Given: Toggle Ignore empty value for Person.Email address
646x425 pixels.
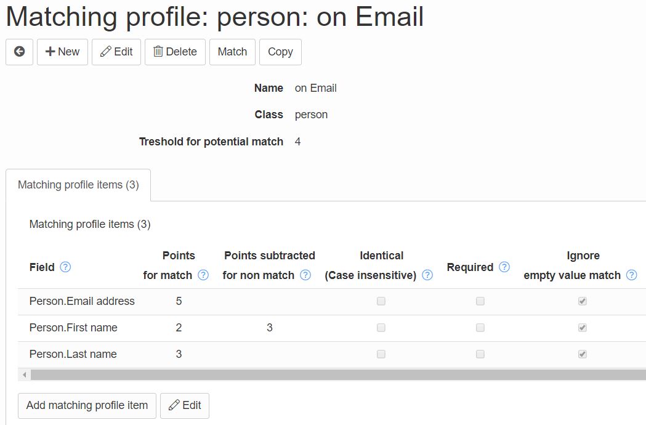Looking at the screenshot, I should coord(583,301).
